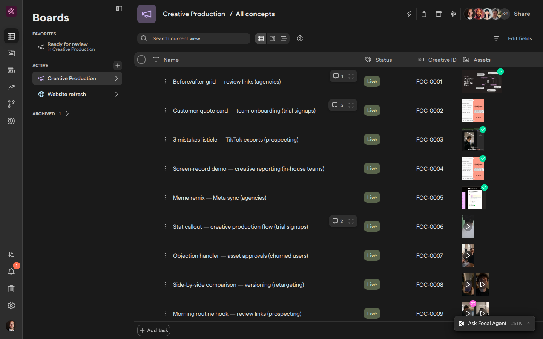Click the search current view field
Screen dimensions: 543x339
(x=194, y=38)
